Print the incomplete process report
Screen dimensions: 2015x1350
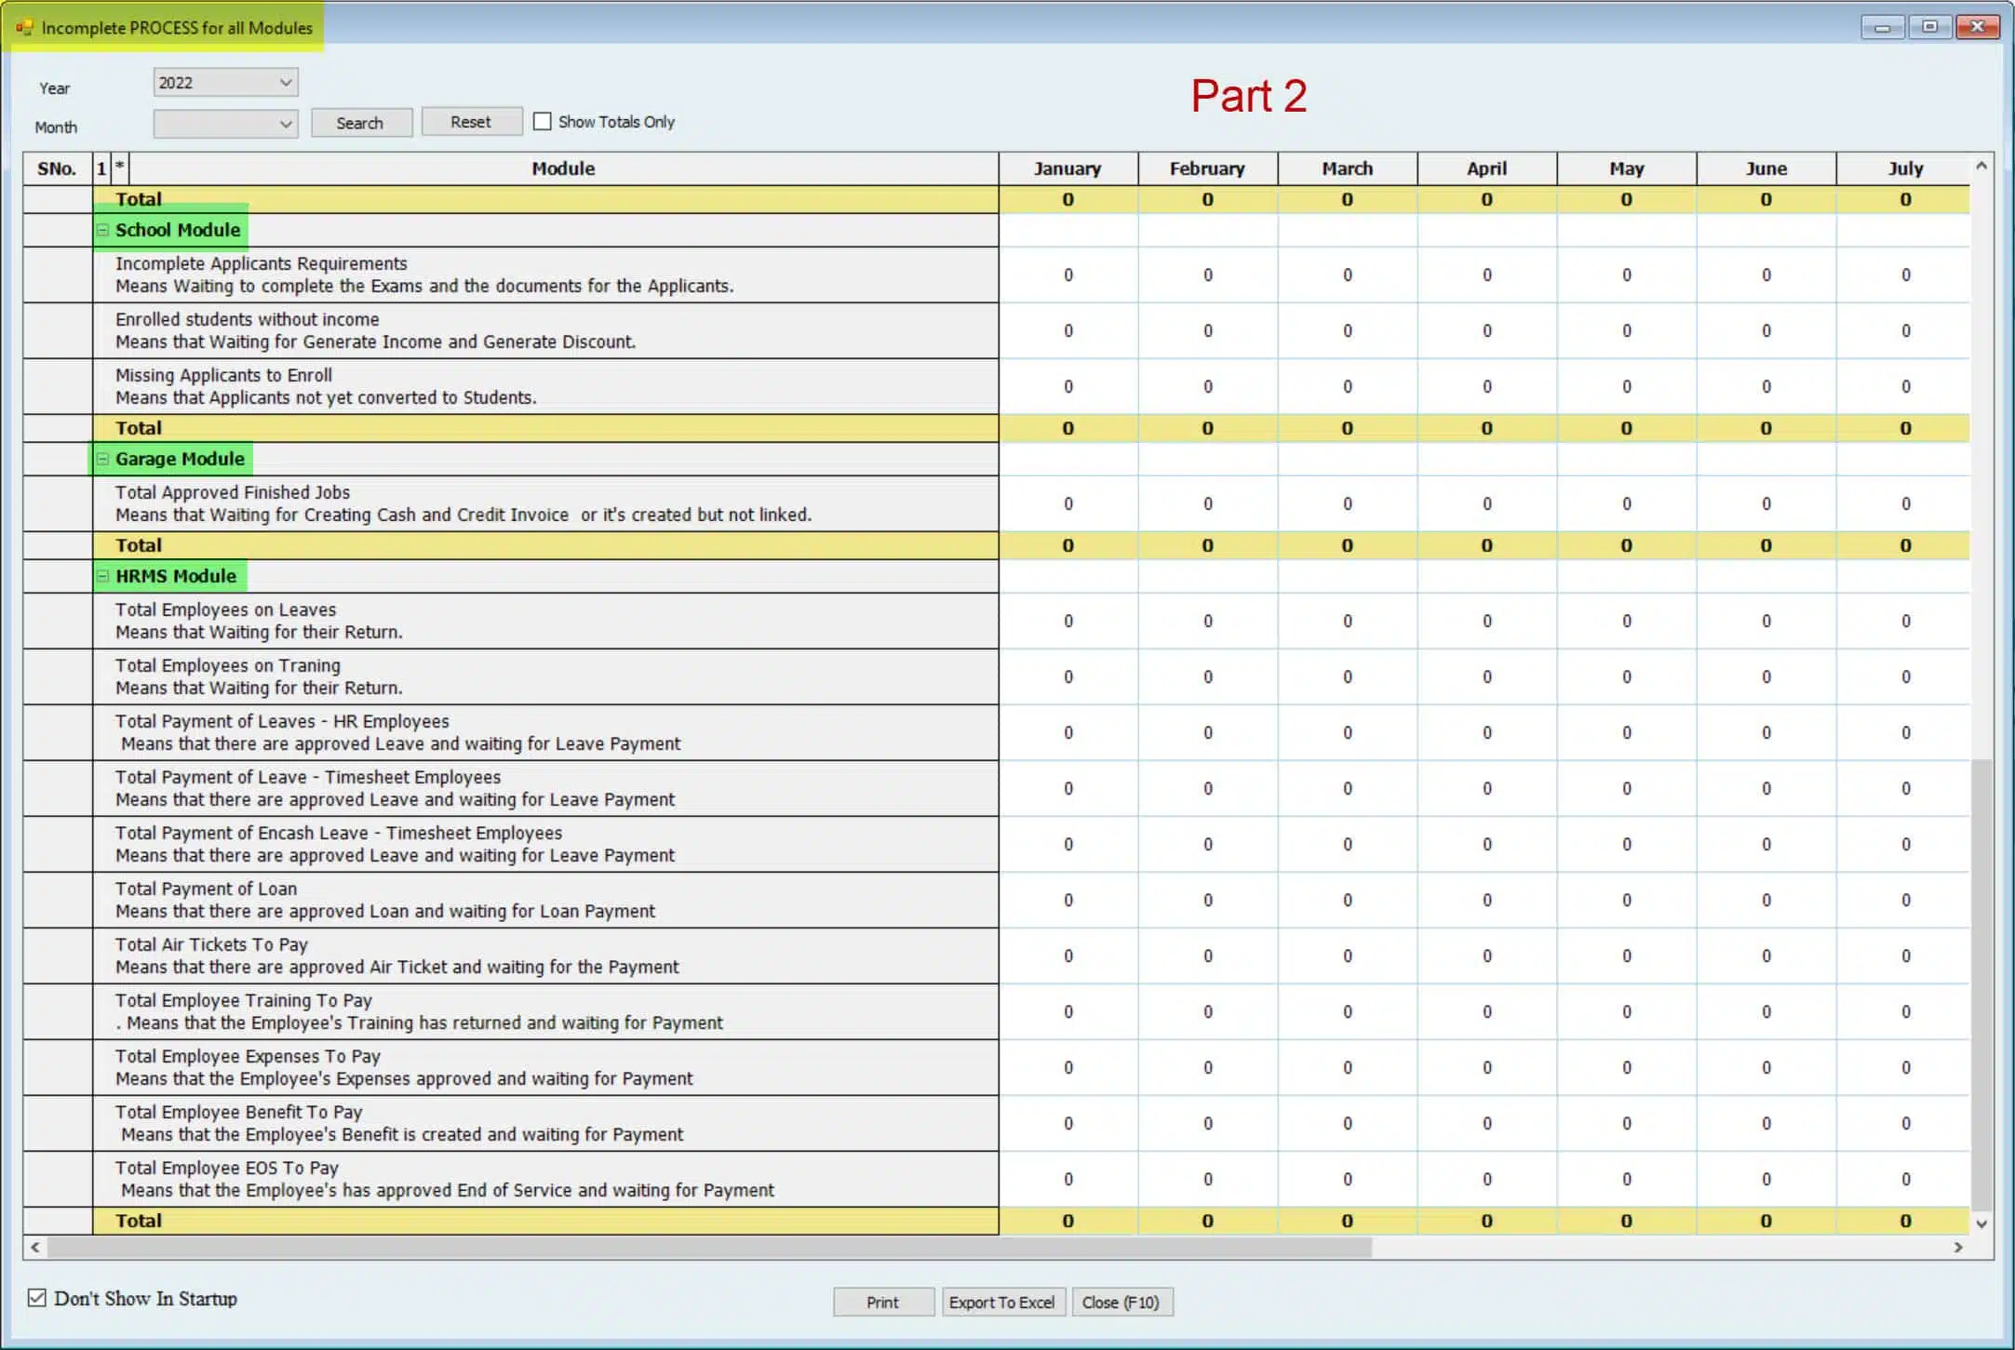click(x=882, y=1303)
